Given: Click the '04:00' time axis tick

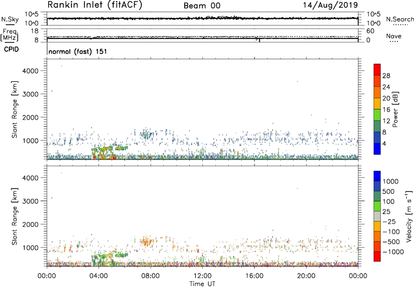Looking at the screenshot, I should [x=98, y=276].
